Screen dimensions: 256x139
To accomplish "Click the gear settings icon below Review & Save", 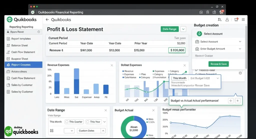I will pyautogui.click(x=240, y=73).
